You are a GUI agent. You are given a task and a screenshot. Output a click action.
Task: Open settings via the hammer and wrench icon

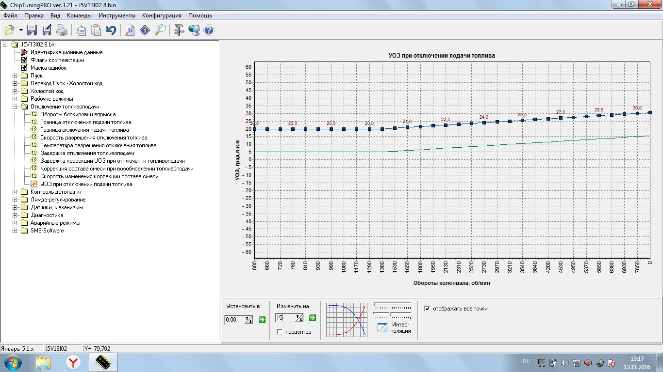click(179, 31)
